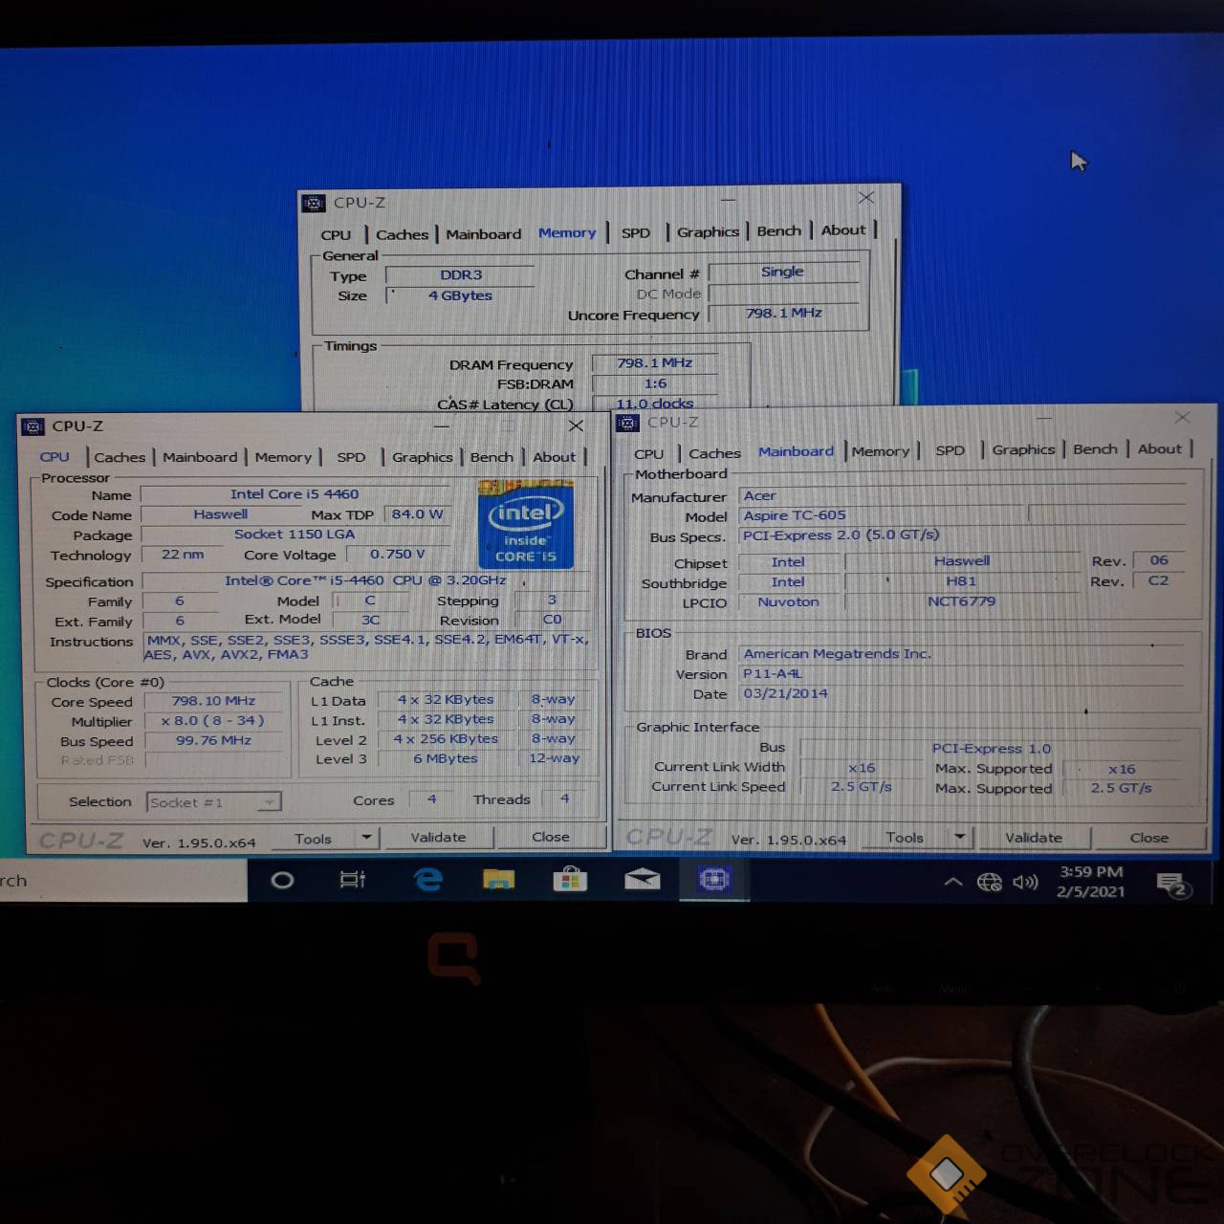Switch to the SPD tab in the CPU window

click(351, 457)
